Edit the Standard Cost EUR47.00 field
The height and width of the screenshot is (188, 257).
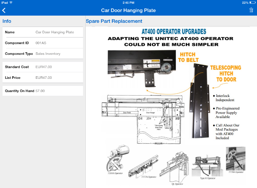pyautogui.click(x=44, y=67)
